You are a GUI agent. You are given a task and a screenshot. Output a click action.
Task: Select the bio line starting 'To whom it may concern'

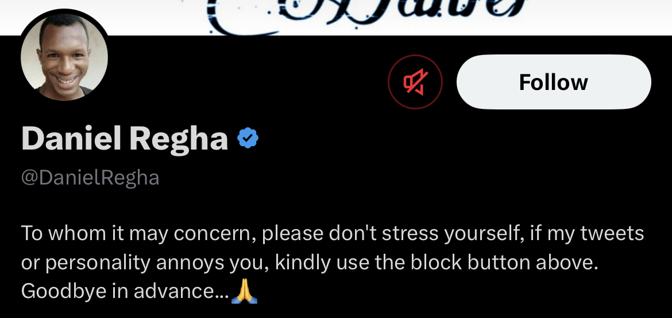pos(333,233)
